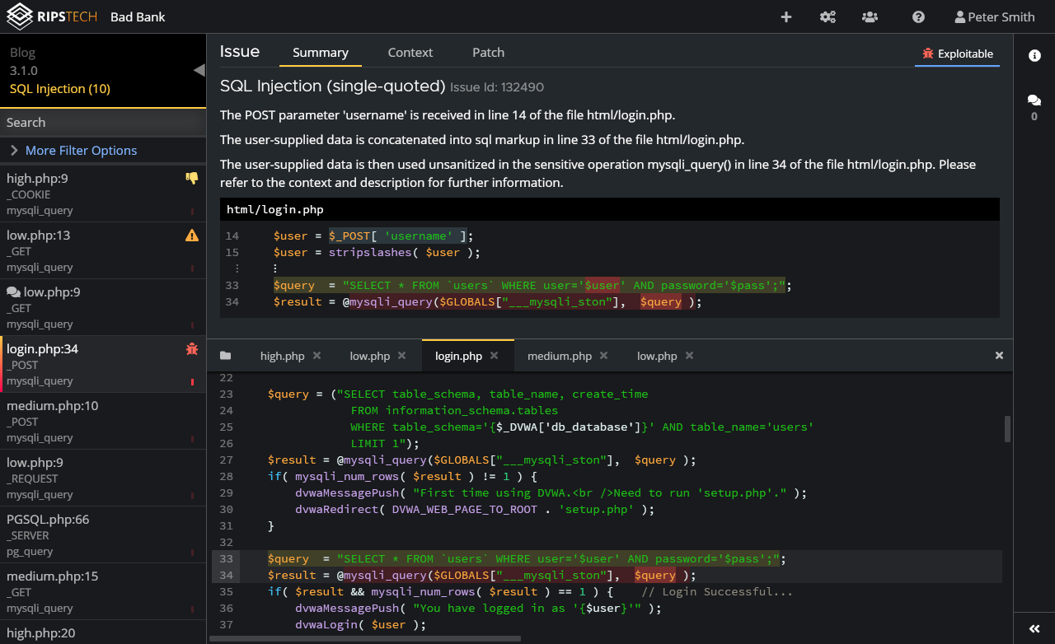The image size is (1055, 644).
Task: Switch to the Context tab
Action: click(410, 53)
